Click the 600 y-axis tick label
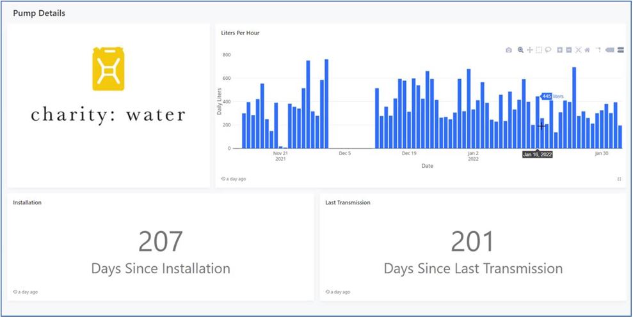Image resolution: width=633 pixels, height=318 pixels. (x=226, y=79)
